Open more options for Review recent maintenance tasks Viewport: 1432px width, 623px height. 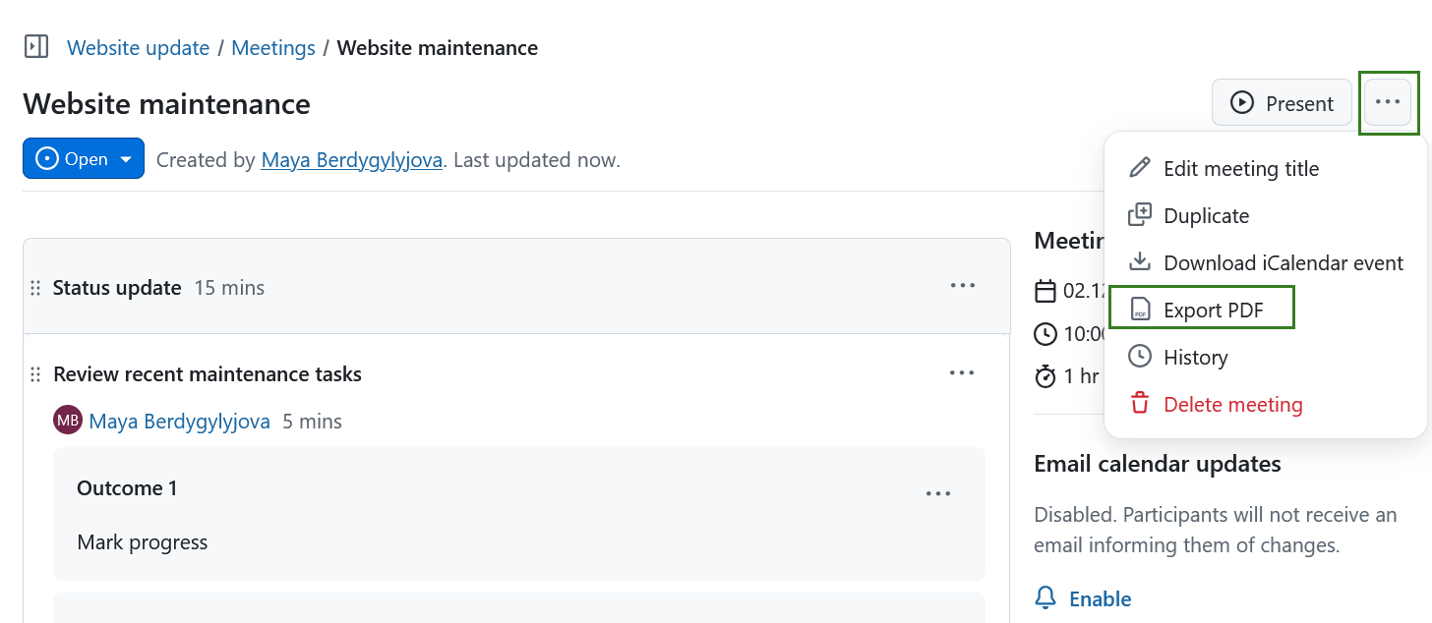point(962,373)
